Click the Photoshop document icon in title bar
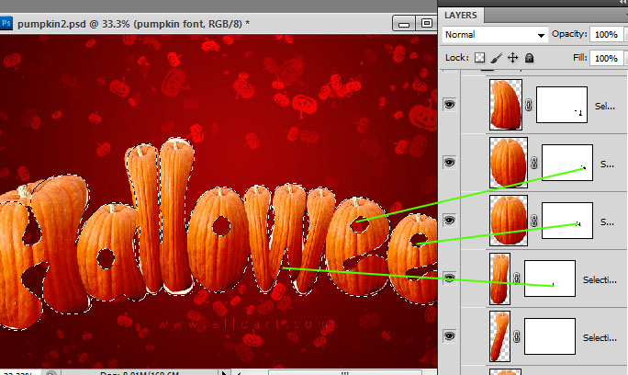Image resolution: width=628 pixels, height=375 pixels. coord(7,22)
